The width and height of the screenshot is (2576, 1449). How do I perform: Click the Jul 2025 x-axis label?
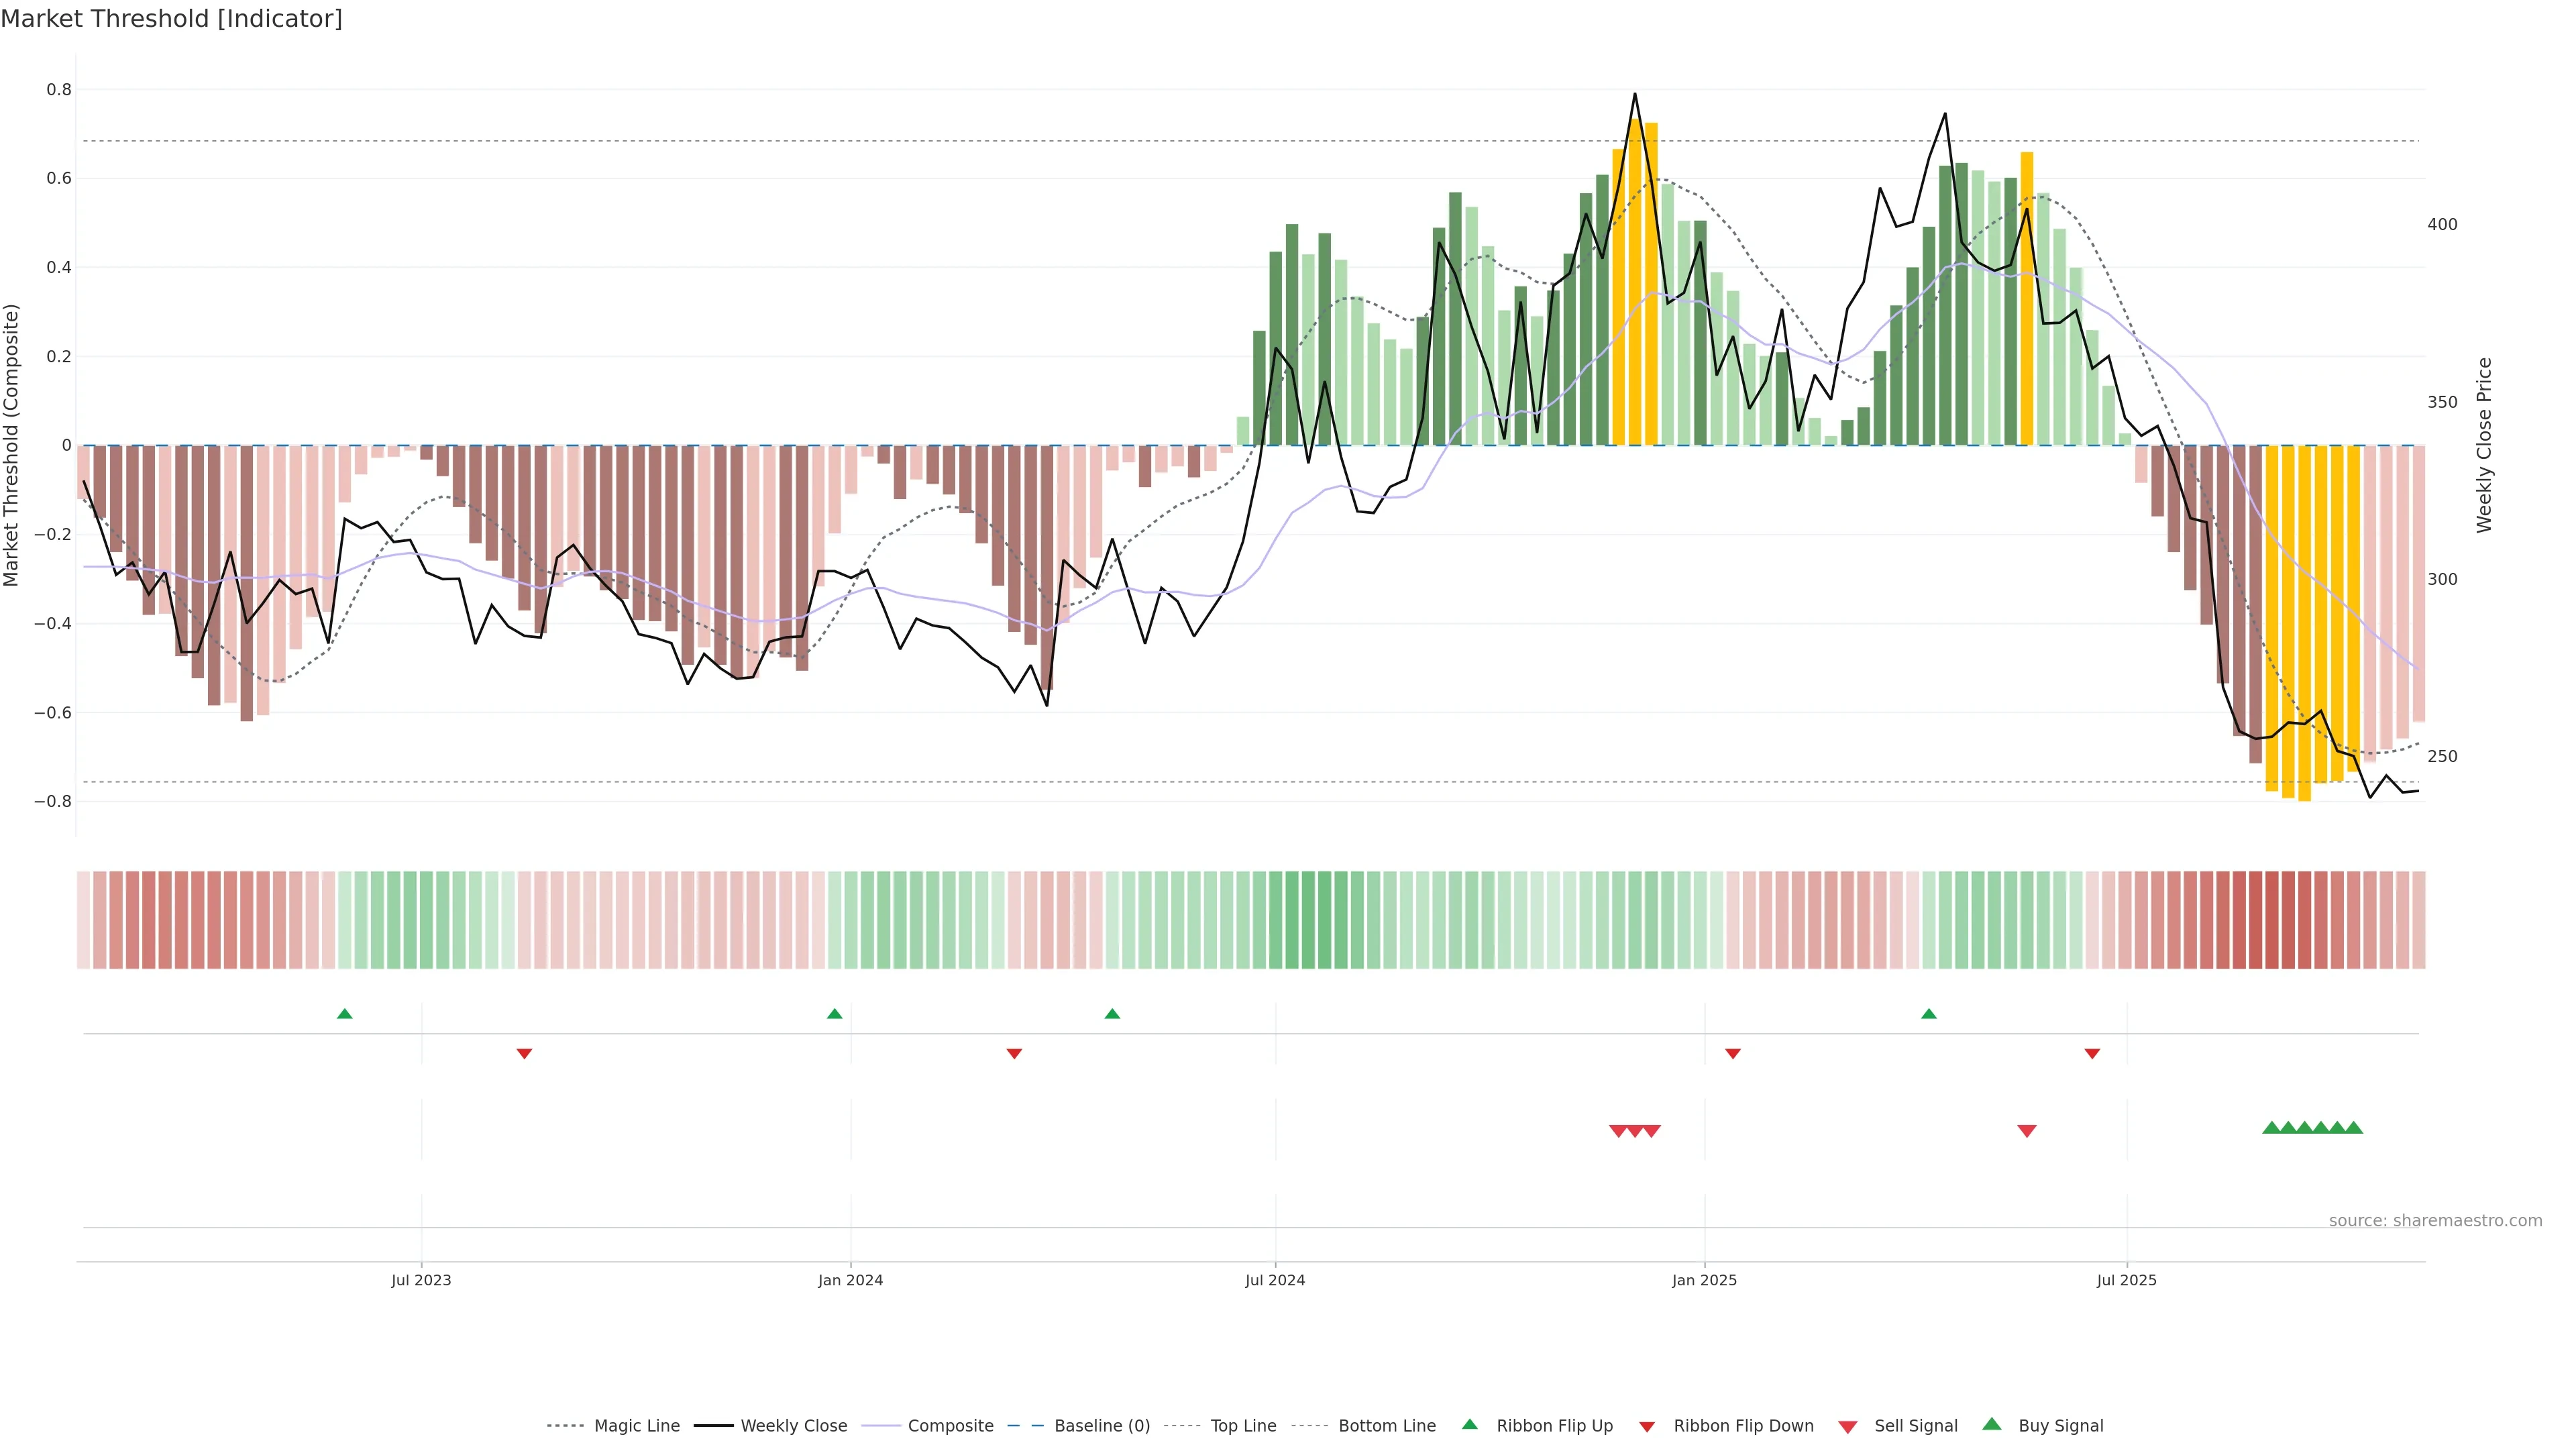click(x=2127, y=1280)
